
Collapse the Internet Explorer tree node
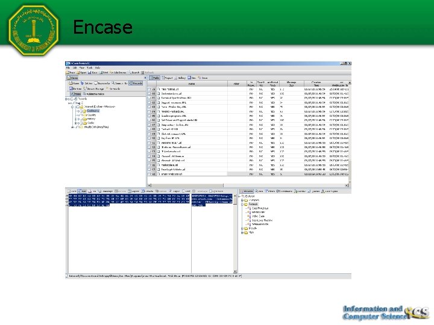[x=72, y=107]
